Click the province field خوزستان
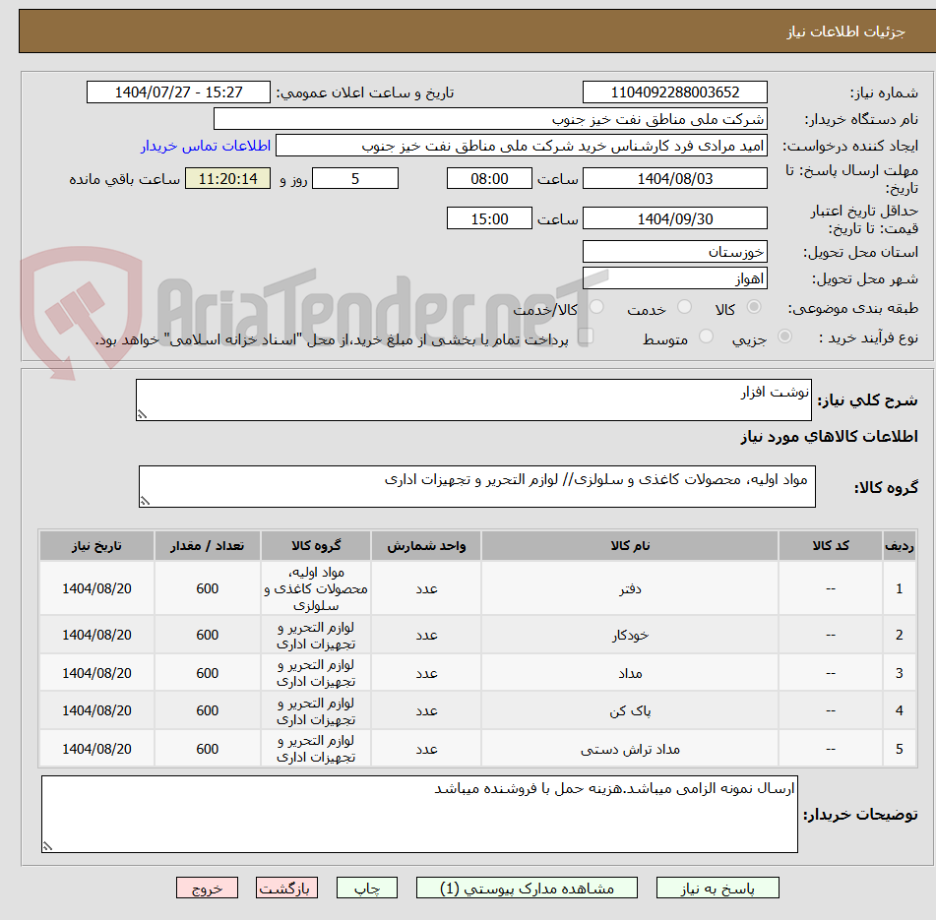This screenshot has height=920, width=936. (674, 251)
